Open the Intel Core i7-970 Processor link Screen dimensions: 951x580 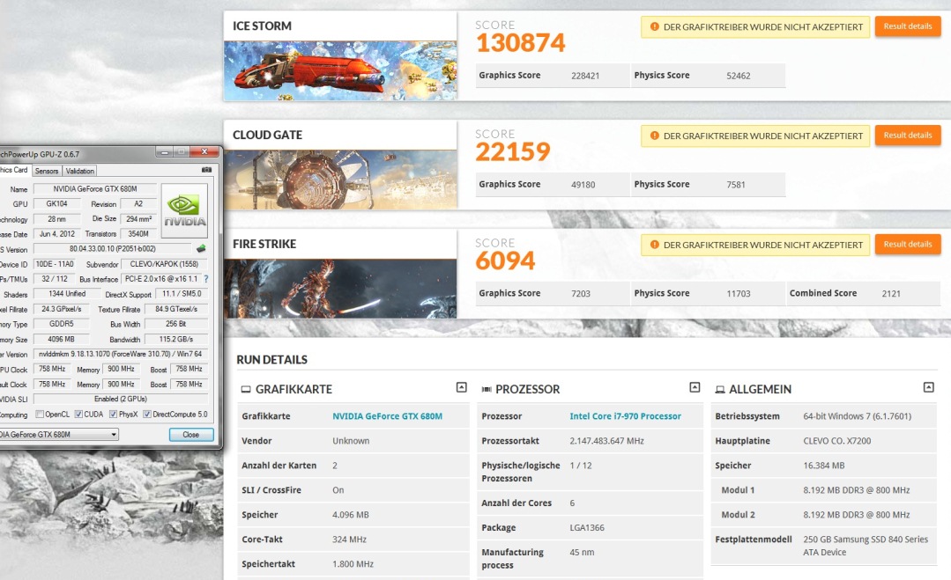coord(625,416)
